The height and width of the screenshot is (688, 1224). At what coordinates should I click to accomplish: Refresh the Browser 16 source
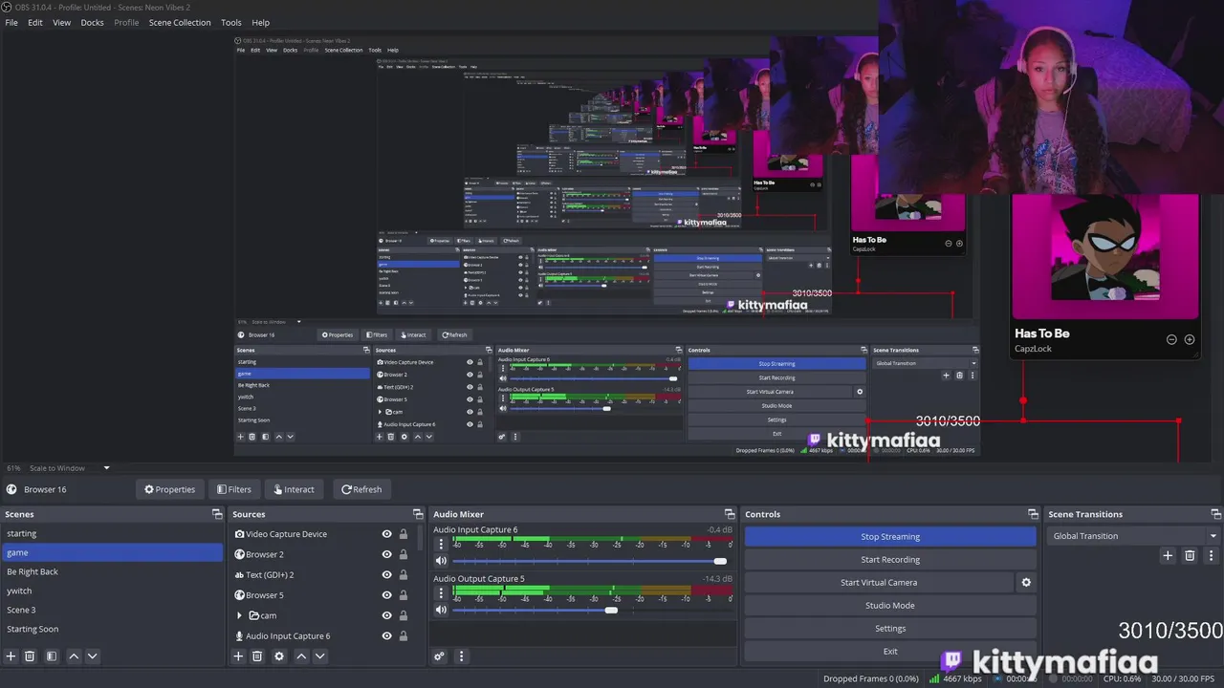pos(361,489)
